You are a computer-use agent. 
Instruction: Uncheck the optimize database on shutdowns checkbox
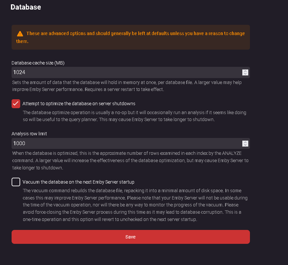coord(16,104)
